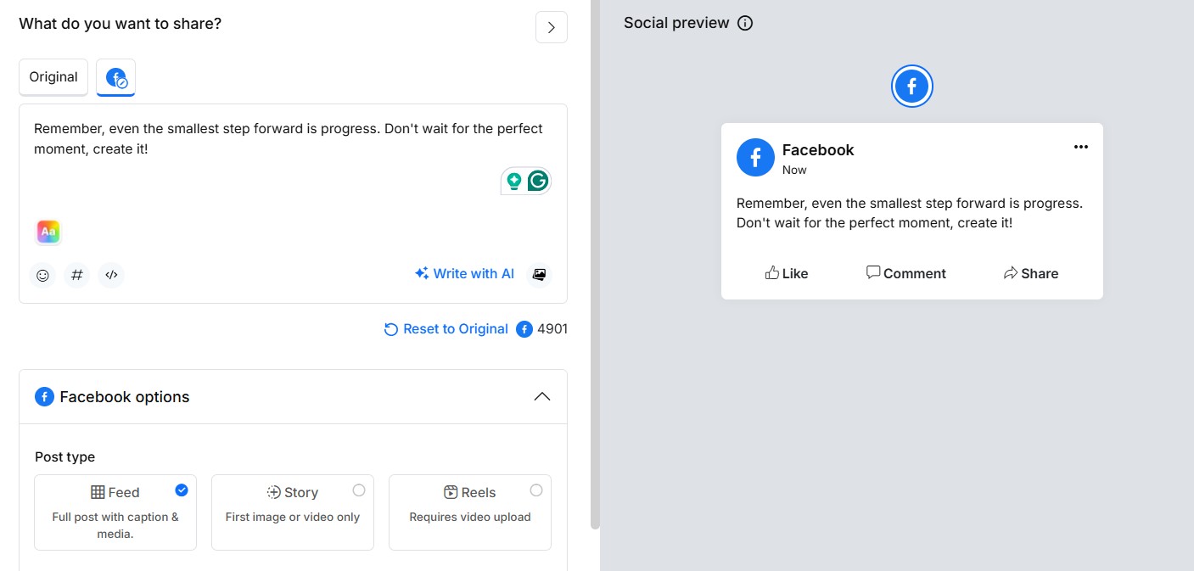Switch to the Facebook caption tab
The width and height of the screenshot is (1194, 571).
click(x=115, y=78)
